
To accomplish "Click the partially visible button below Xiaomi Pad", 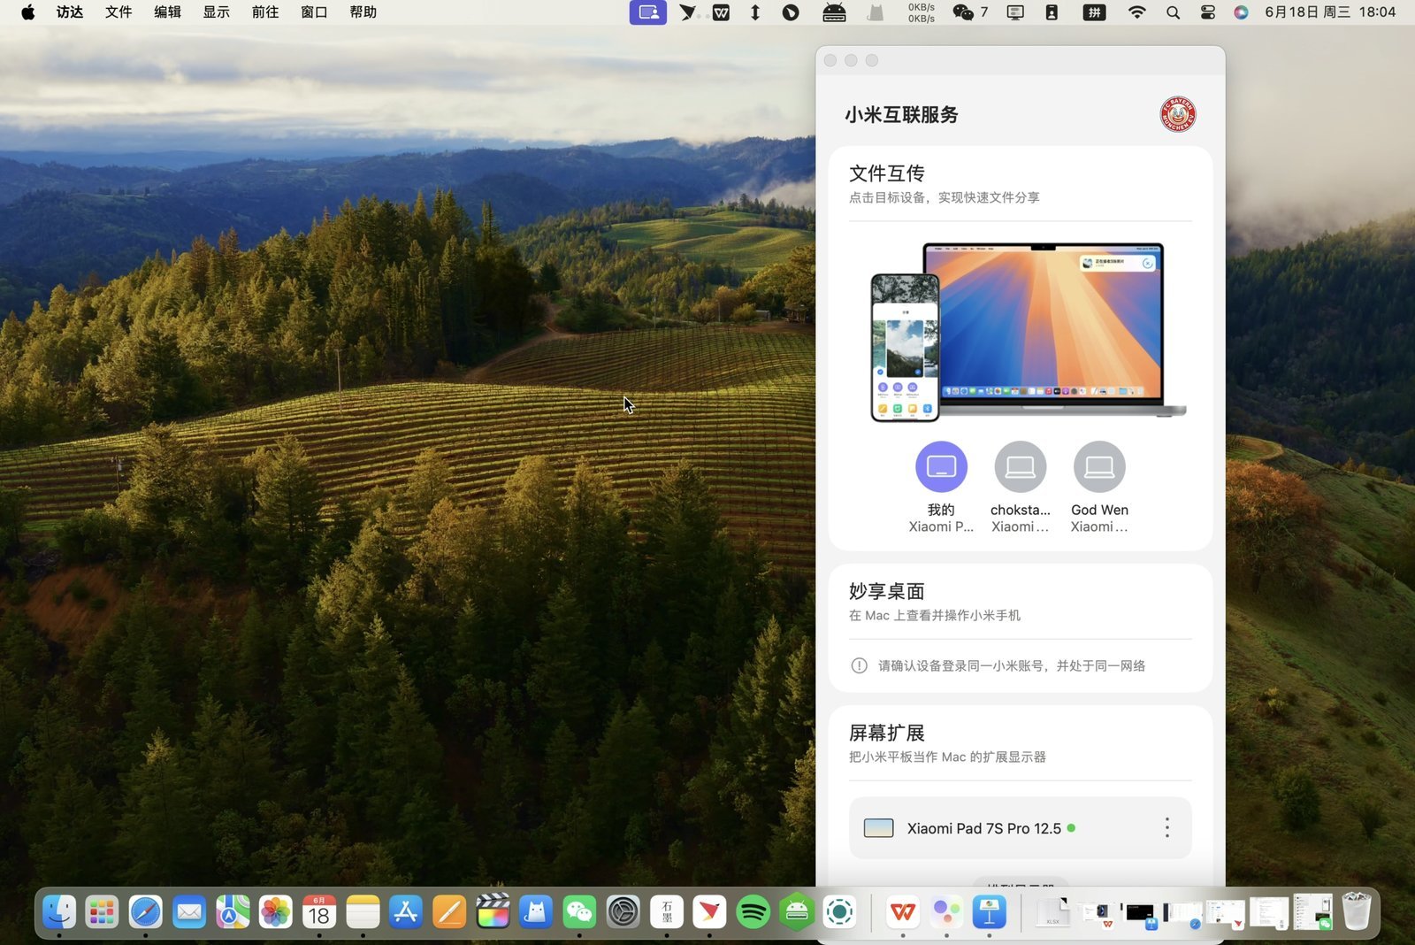I will (1020, 883).
